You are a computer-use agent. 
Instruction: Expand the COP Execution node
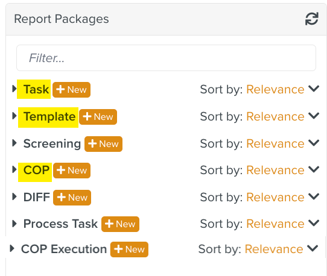tap(12, 248)
